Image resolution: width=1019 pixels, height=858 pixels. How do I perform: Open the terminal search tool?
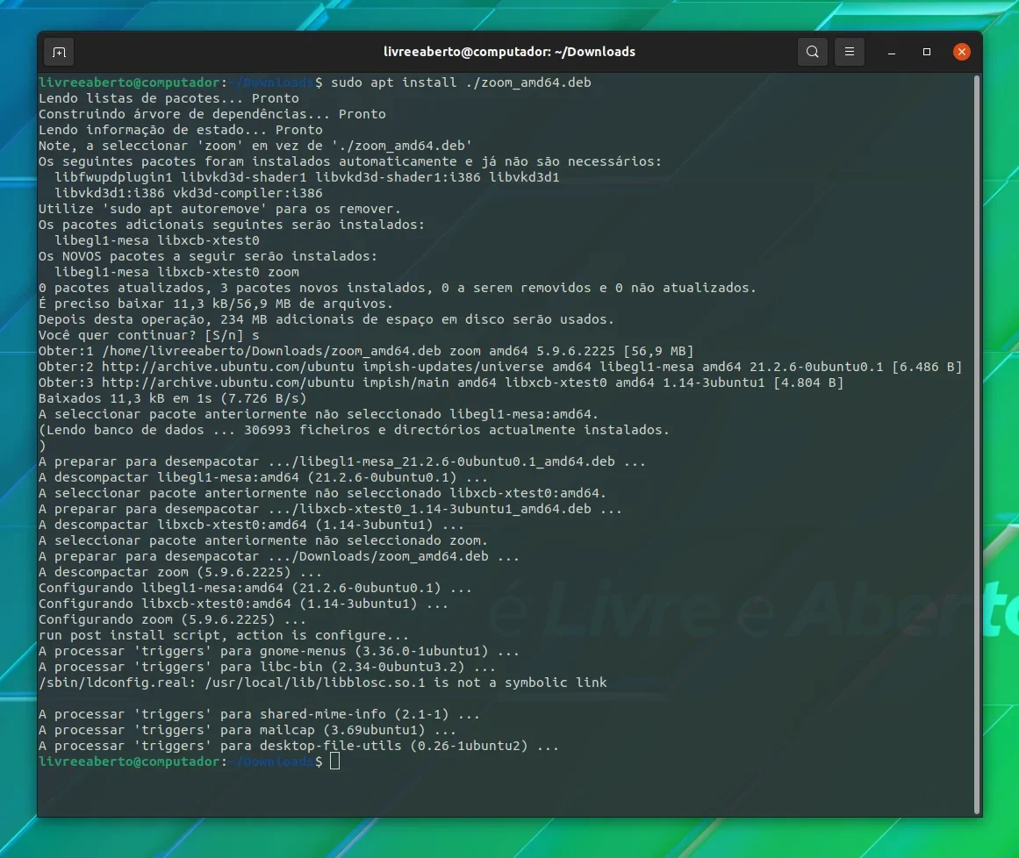click(x=813, y=52)
